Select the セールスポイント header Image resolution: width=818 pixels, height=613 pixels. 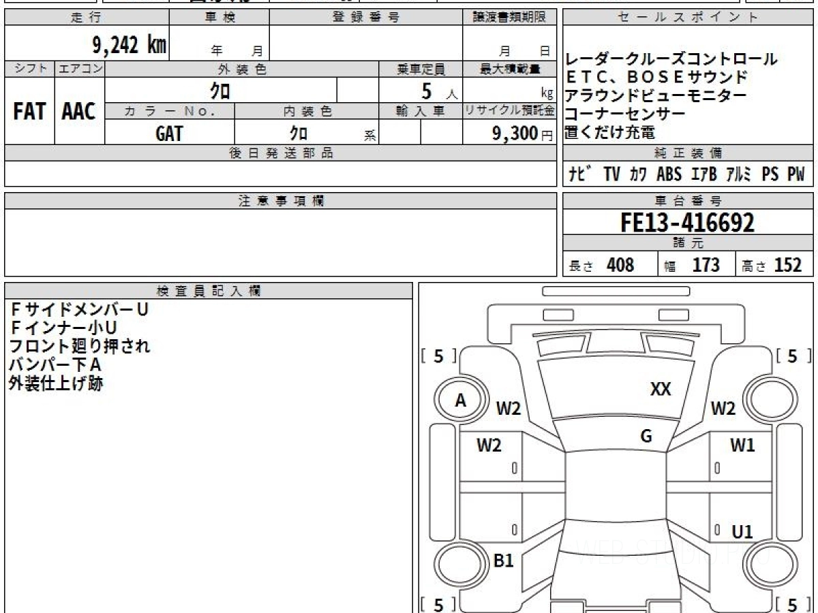click(688, 18)
